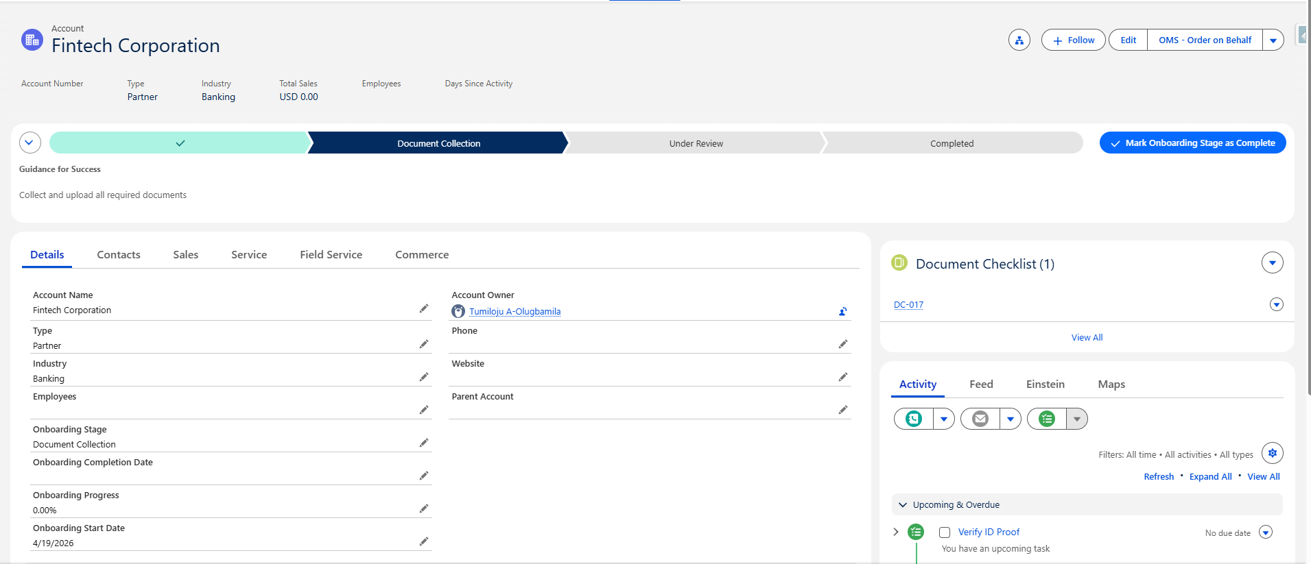Edit the Website field pencil icon
1311x564 pixels.
[x=843, y=377]
